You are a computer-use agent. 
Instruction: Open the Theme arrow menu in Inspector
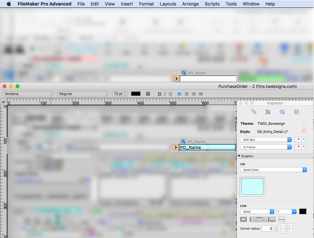[304, 124]
